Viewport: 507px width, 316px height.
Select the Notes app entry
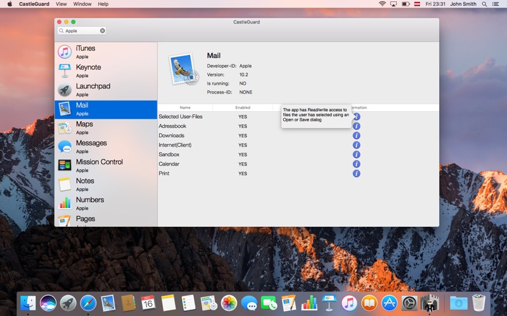pyautogui.click(x=106, y=185)
